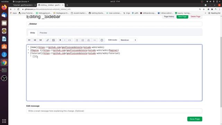Click the Save Page button
Image resolution: width=222 pixels, height=125 pixels.
pyautogui.click(x=195, y=119)
